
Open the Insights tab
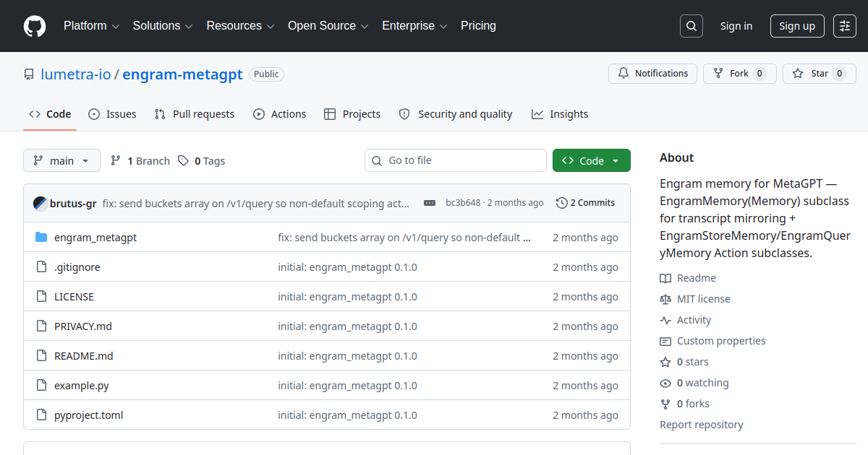tap(560, 114)
